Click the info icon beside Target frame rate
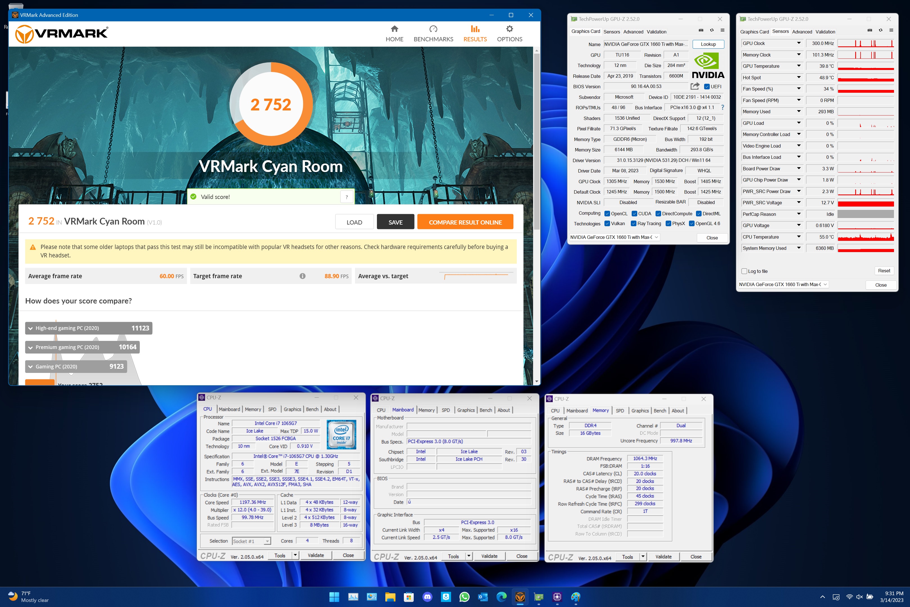Screen dimensions: 910x607 [x=302, y=276]
